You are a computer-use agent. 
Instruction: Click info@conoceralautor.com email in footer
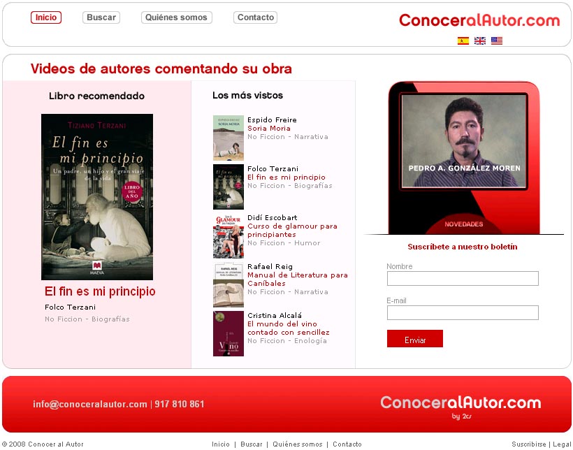coord(90,405)
